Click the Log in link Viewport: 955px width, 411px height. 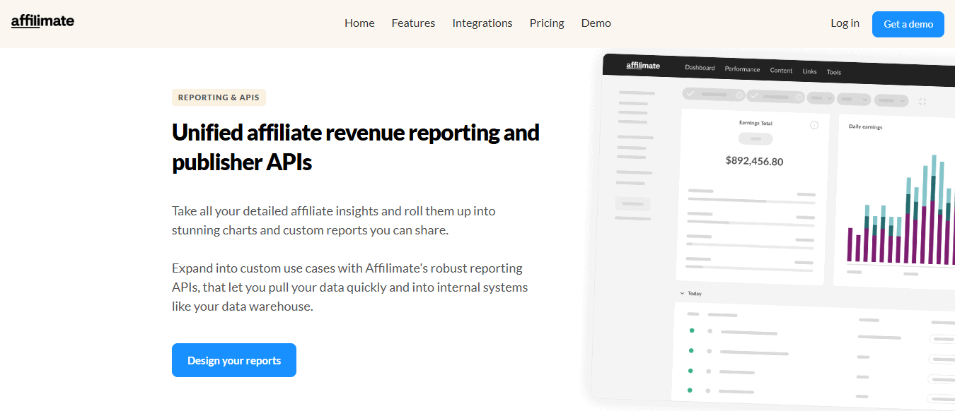(845, 23)
